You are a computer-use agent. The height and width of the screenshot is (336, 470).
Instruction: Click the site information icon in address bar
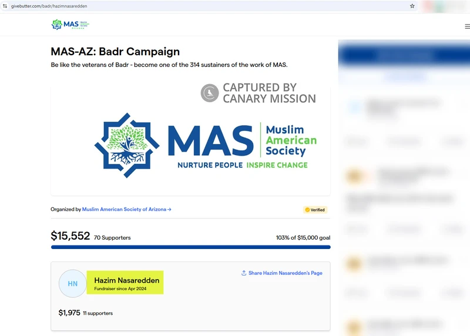5,5
